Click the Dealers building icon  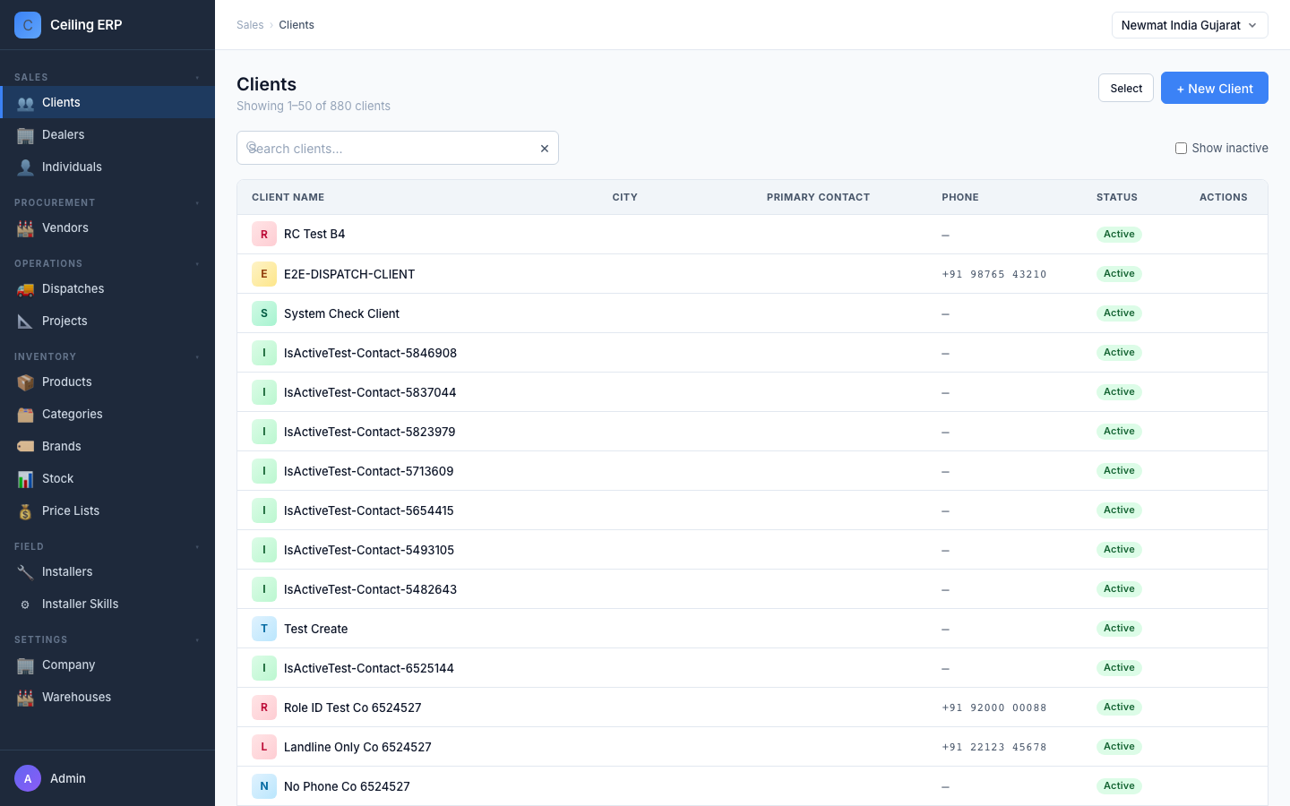coord(25,135)
